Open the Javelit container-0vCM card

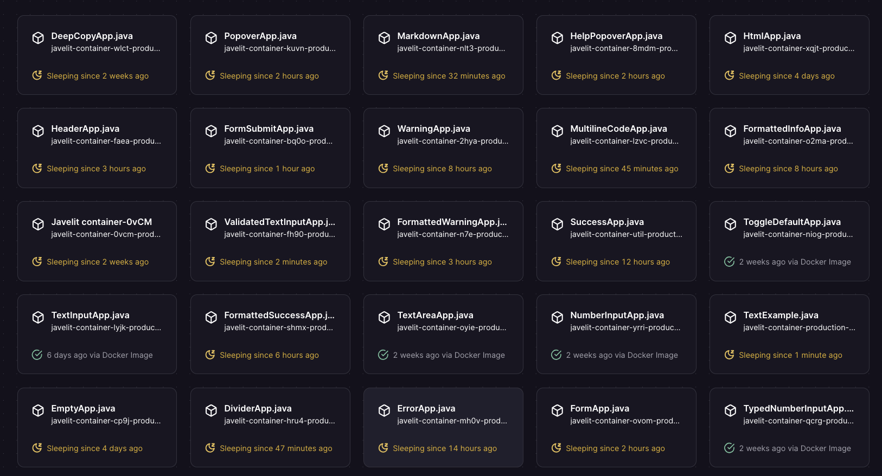tap(97, 241)
